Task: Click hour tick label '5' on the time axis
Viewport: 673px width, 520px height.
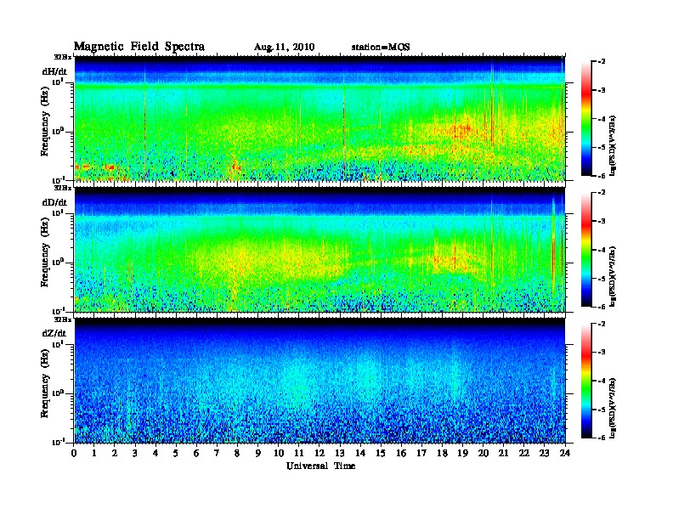Action: click(176, 453)
